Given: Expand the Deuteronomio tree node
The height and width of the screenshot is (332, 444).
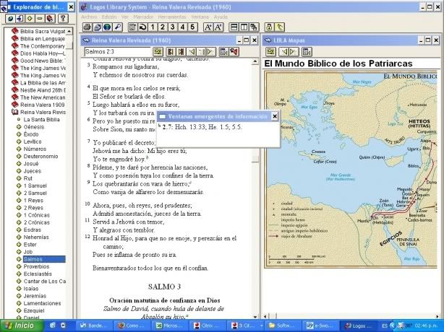Looking at the screenshot, I should click(19, 156).
